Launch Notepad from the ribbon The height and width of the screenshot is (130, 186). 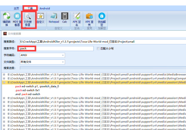click(54, 18)
